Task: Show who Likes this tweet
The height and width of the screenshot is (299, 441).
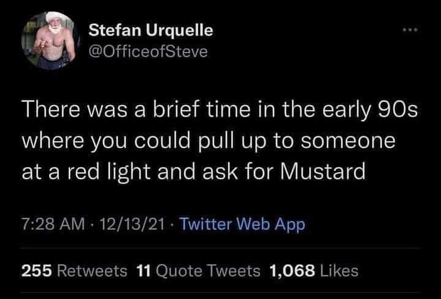Action: pos(337,270)
